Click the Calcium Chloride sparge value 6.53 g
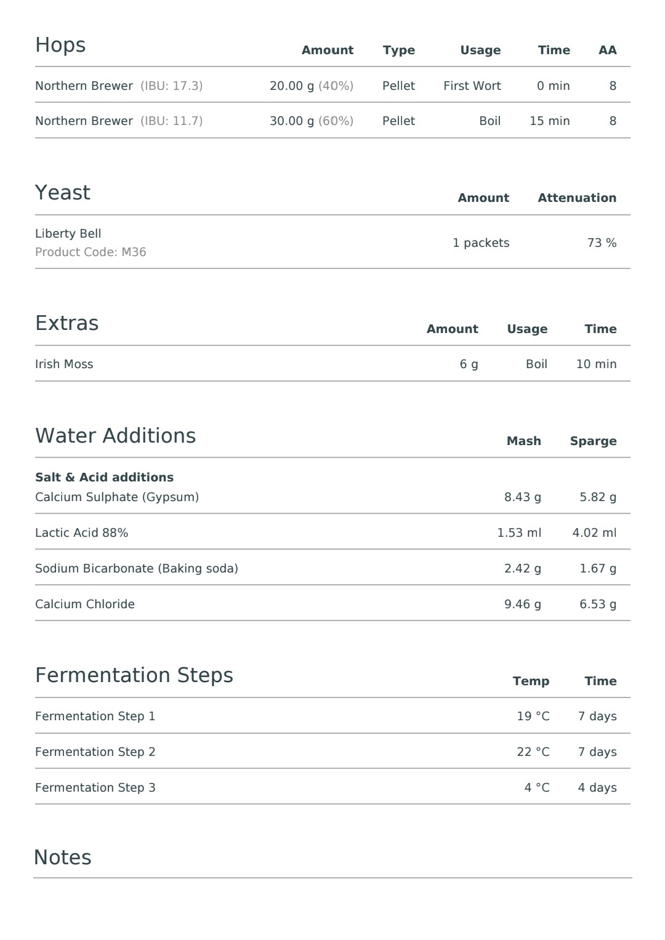The width and height of the screenshot is (665, 940). [598, 605]
